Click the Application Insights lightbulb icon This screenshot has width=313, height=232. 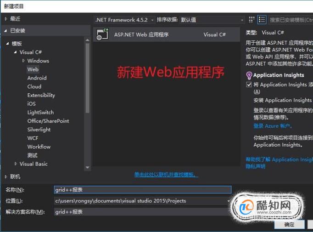249,75
